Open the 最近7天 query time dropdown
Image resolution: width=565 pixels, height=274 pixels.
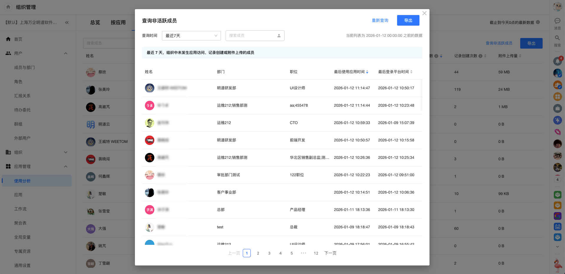191,36
